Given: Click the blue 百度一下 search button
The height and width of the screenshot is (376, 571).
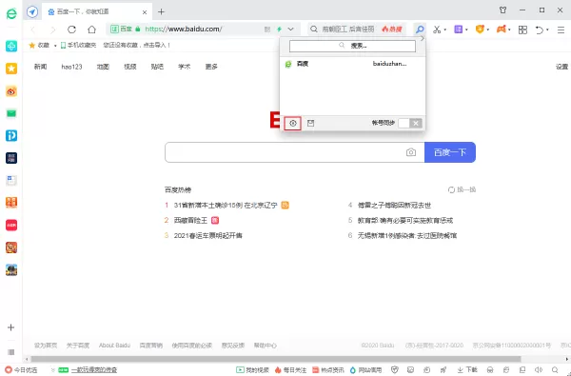Looking at the screenshot, I should [x=450, y=152].
